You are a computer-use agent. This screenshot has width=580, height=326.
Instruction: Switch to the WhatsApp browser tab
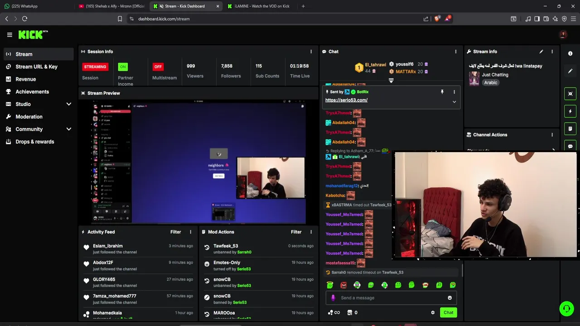tap(36, 6)
